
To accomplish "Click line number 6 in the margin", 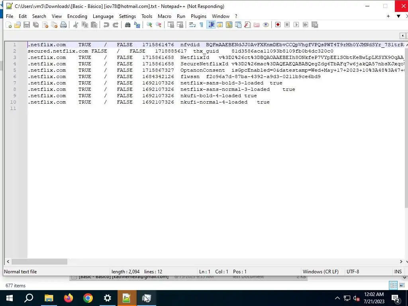I will coord(15,76).
